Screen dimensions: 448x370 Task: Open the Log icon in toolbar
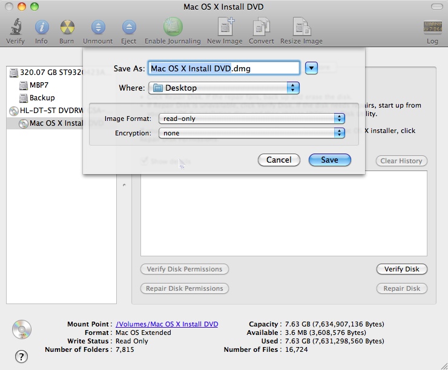coord(432,27)
